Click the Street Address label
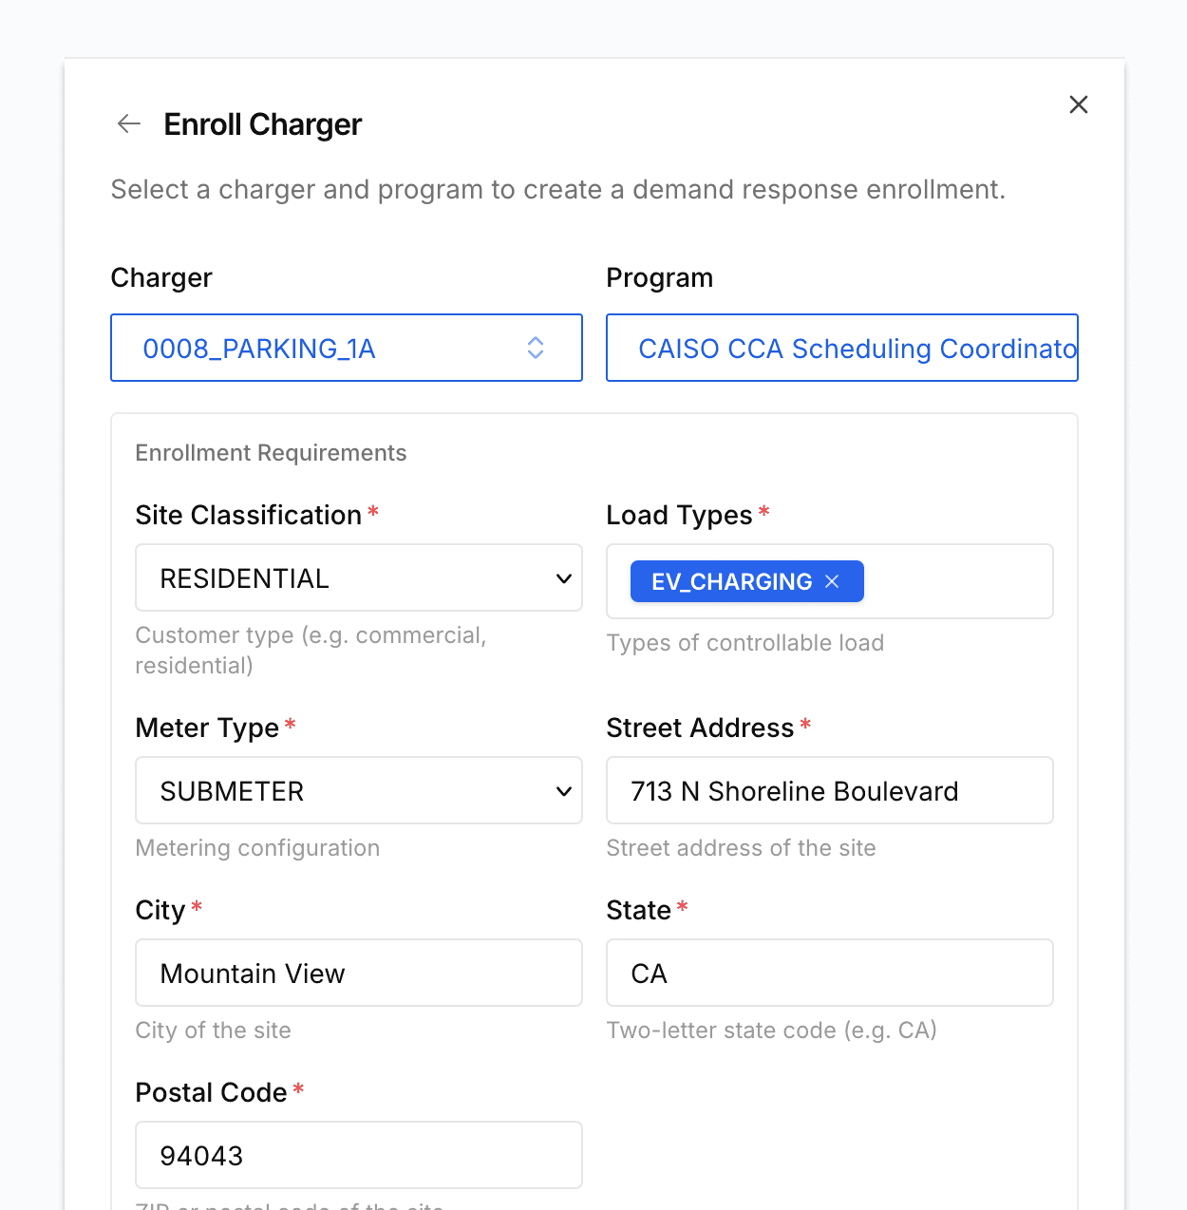Viewport: 1187px width, 1210px height. [700, 728]
